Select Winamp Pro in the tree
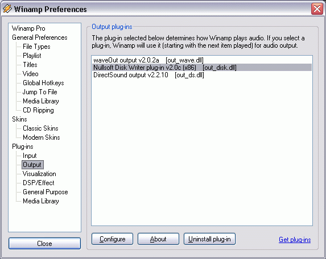This screenshot has width=326, height=259. (x=28, y=28)
